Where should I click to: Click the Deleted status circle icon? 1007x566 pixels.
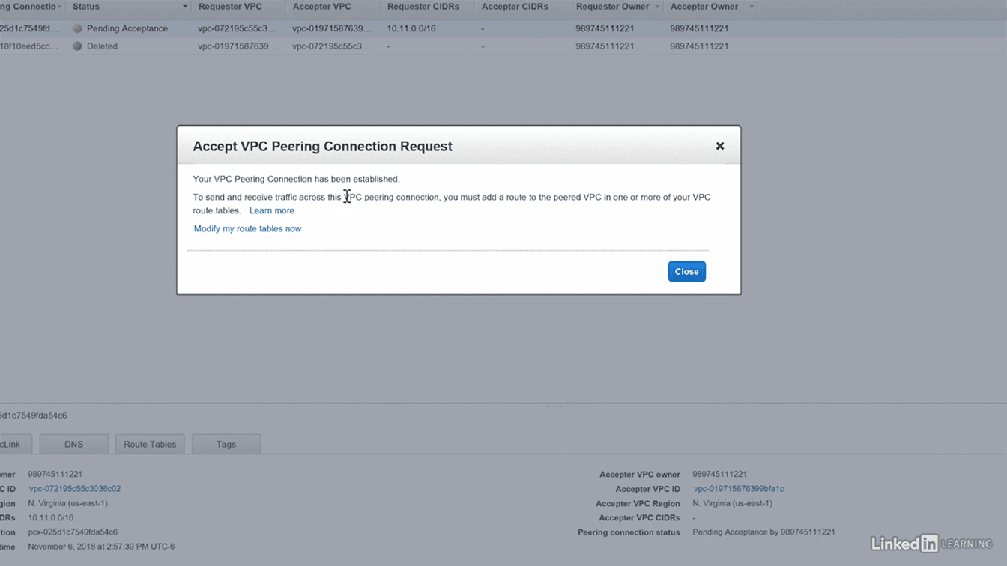(x=77, y=46)
